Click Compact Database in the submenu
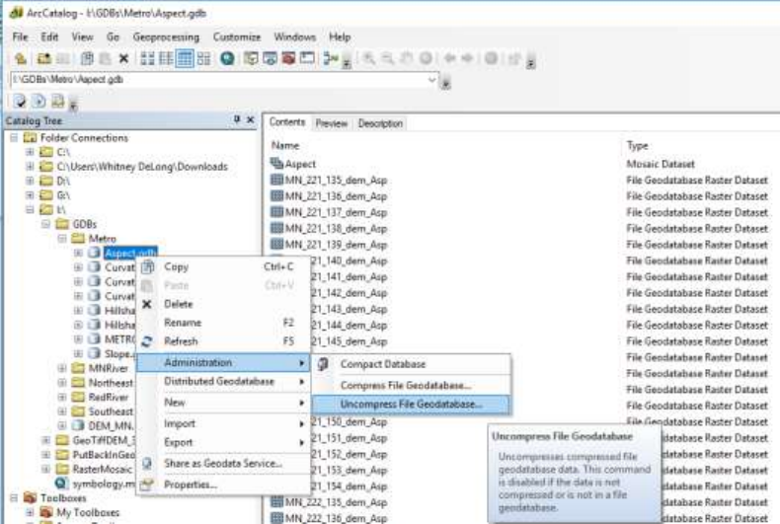Image resolution: width=780 pixels, height=524 pixels. (412, 364)
